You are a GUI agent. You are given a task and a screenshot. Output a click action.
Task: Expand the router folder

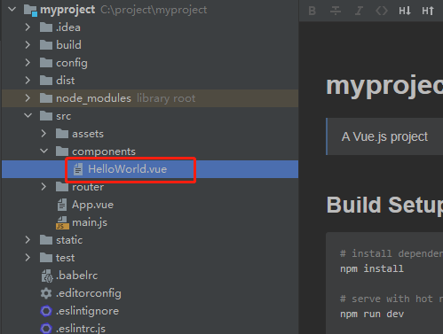point(44,187)
